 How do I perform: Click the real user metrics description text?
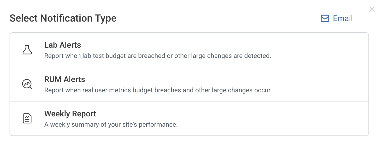(158, 90)
